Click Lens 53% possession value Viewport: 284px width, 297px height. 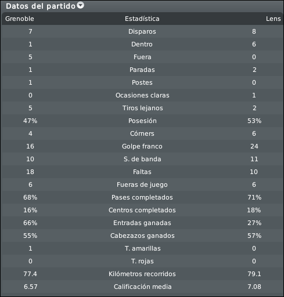(254, 121)
